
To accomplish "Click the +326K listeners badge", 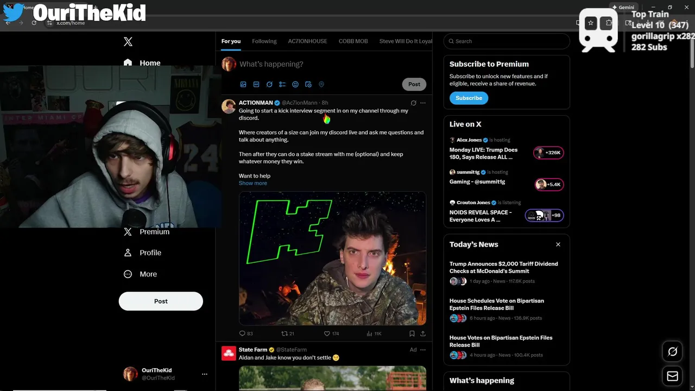I will tap(549, 153).
